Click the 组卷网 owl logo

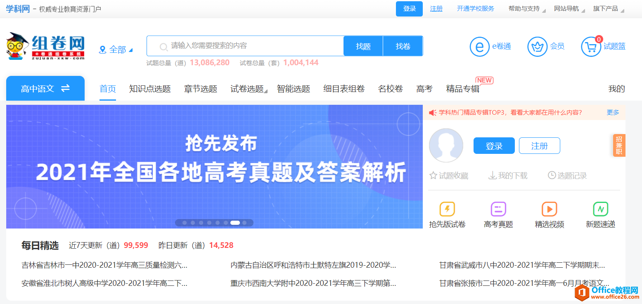pos(45,46)
